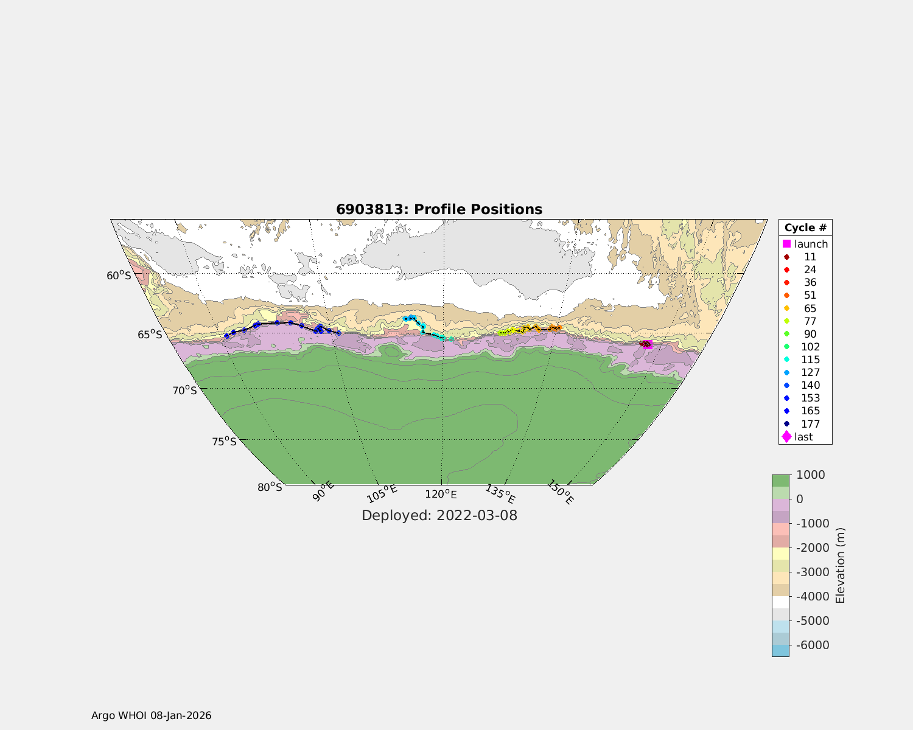Viewport: 913px width, 730px height.
Task: Click the 120°E longitude axis label
Action: point(441,494)
